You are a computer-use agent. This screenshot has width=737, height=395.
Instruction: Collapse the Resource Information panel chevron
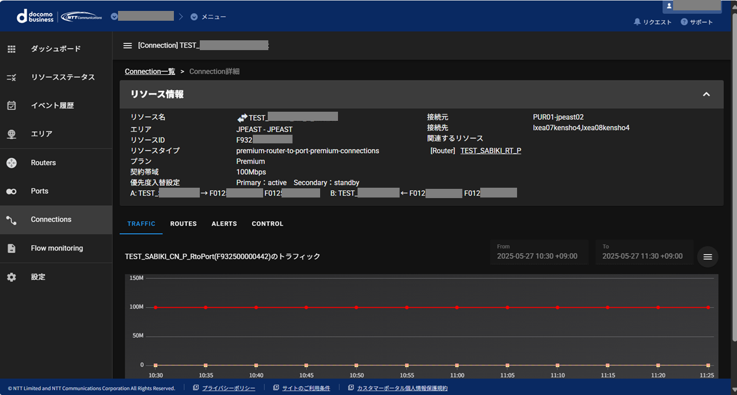[x=706, y=94]
